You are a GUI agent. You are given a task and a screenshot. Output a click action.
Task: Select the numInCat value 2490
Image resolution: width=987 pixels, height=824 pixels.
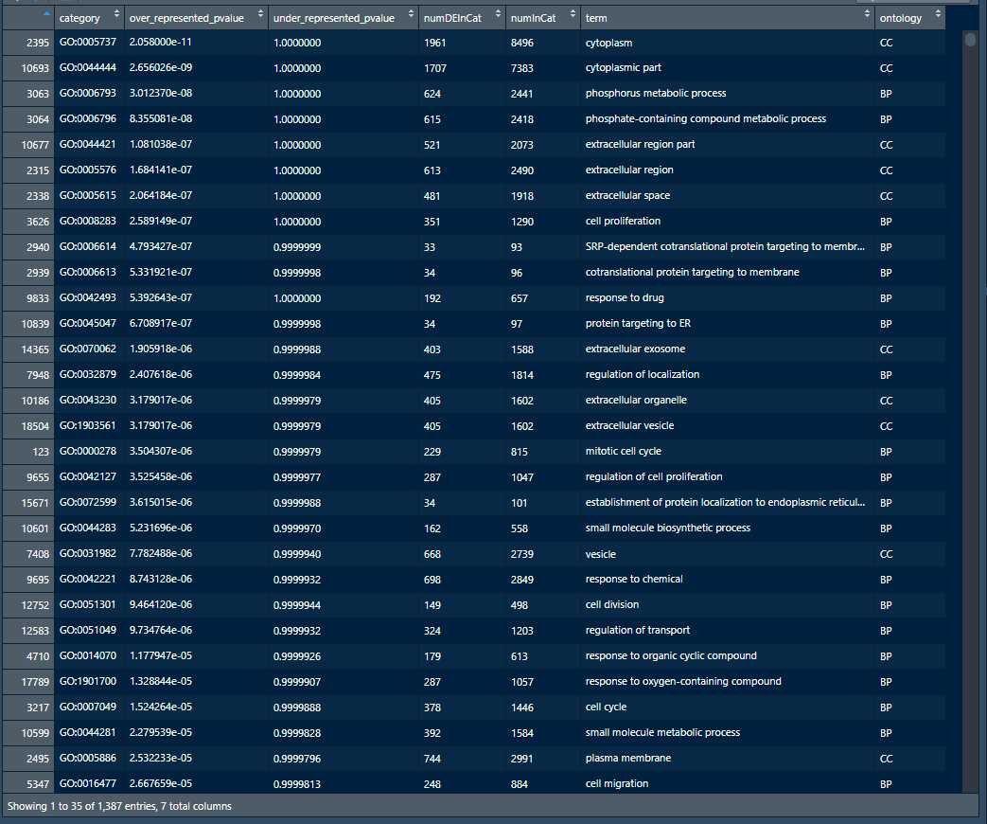point(521,170)
